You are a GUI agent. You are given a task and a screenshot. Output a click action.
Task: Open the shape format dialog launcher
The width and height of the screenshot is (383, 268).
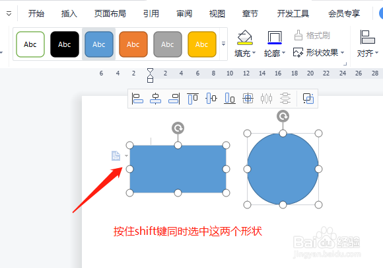pos(345,64)
